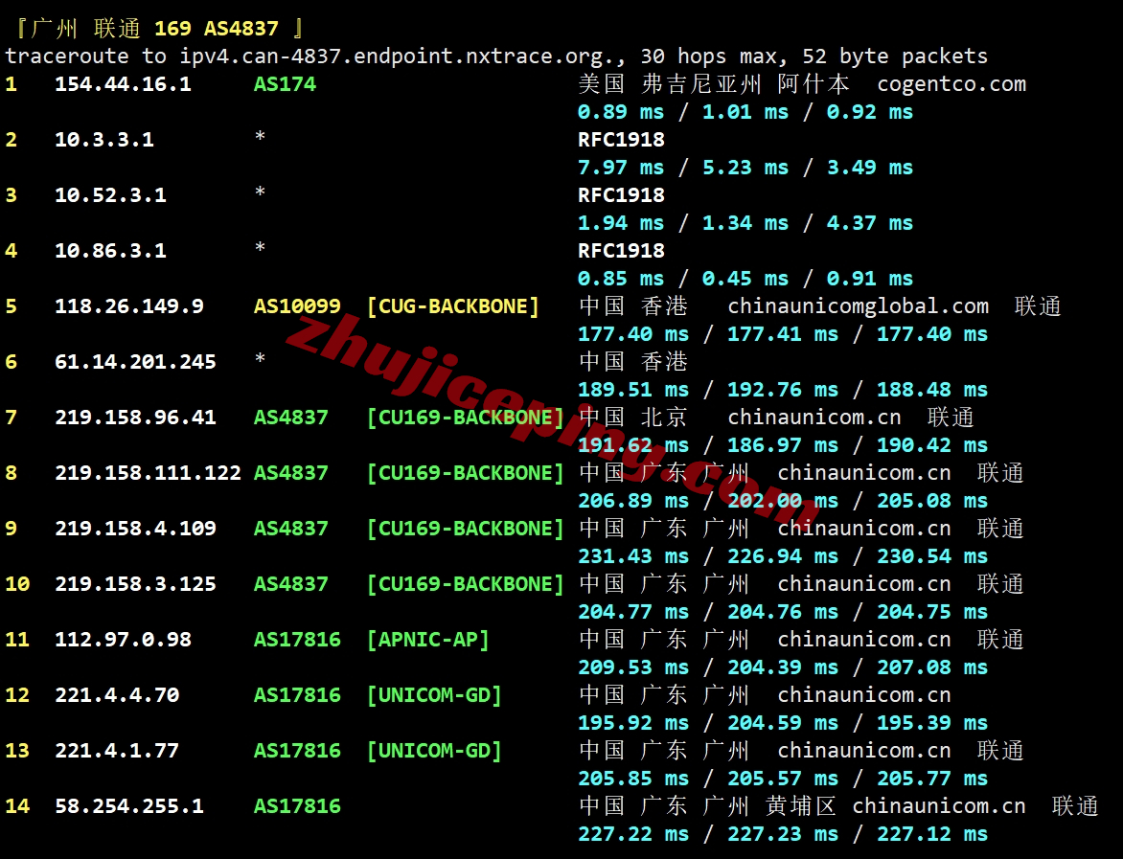Click the AS4837 label in hop 7
1123x859 pixels.
pyautogui.click(x=290, y=418)
